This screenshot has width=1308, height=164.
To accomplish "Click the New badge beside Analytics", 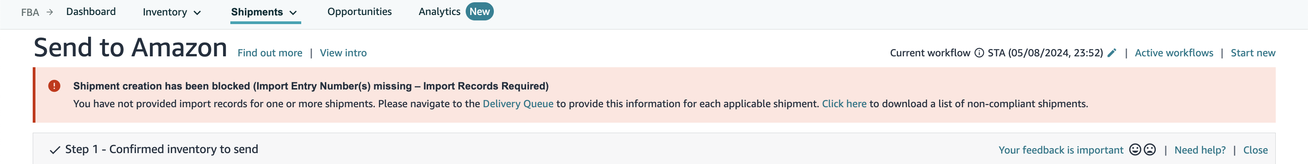I will click(x=479, y=11).
